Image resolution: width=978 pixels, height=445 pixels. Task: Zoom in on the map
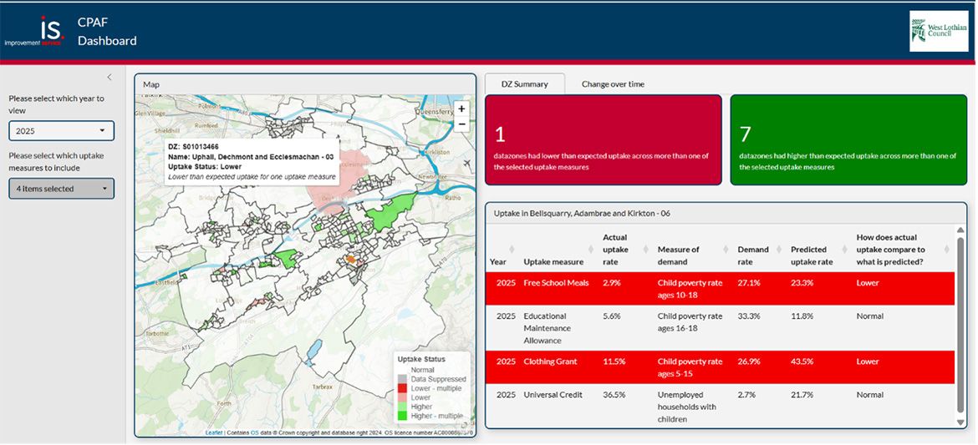click(x=461, y=109)
